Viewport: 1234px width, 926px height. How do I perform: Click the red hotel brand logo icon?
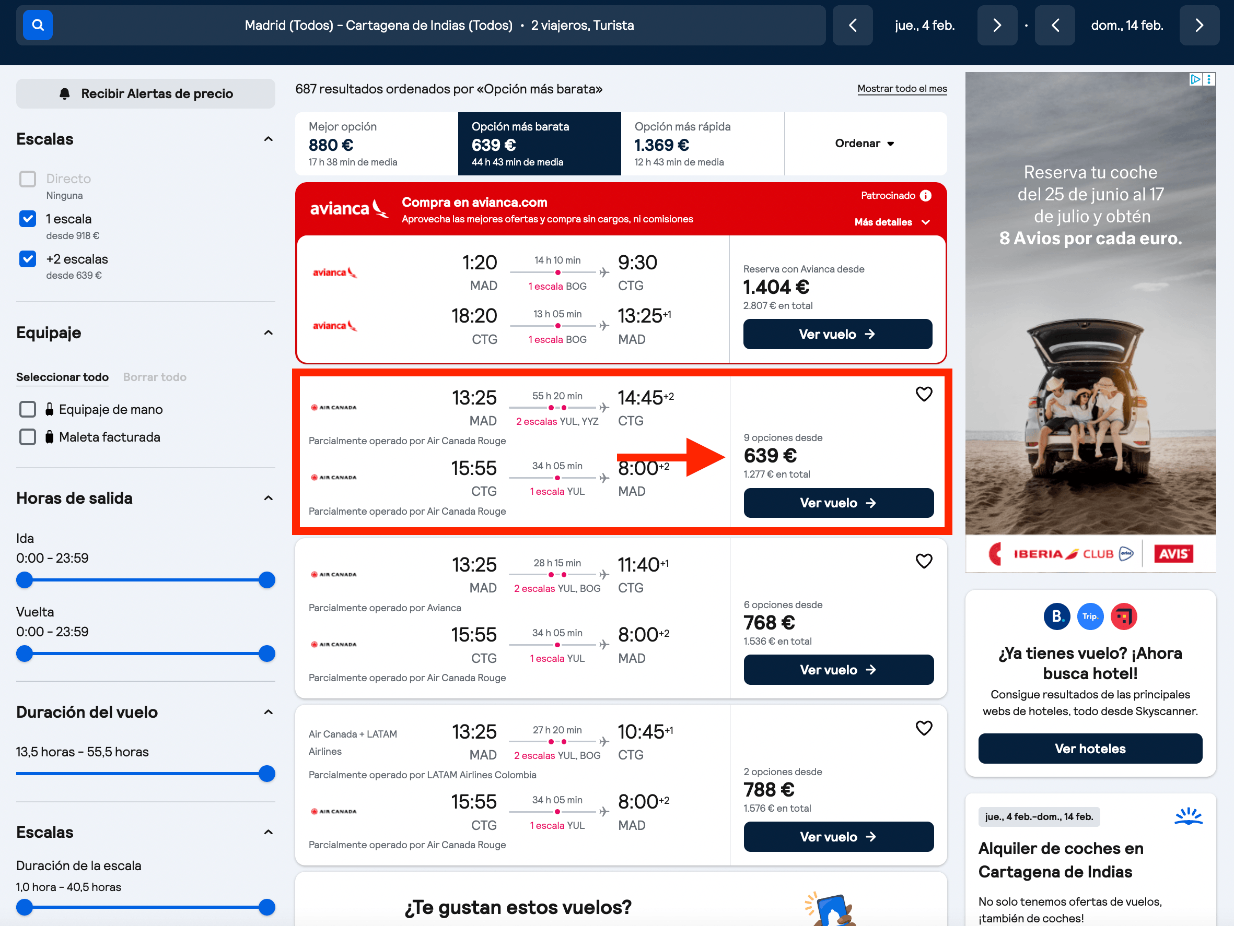pos(1124,616)
